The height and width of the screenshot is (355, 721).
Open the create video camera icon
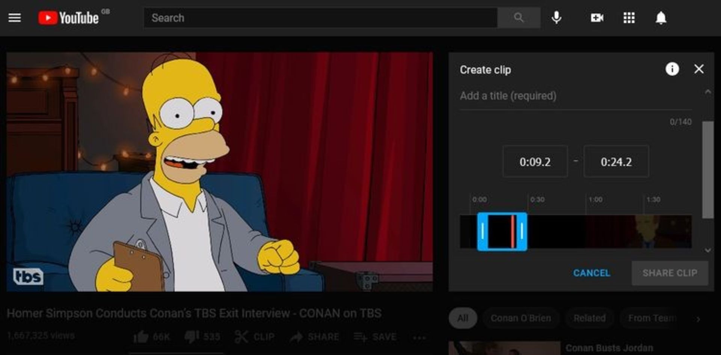pyautogui.click(x=597, y=18)
